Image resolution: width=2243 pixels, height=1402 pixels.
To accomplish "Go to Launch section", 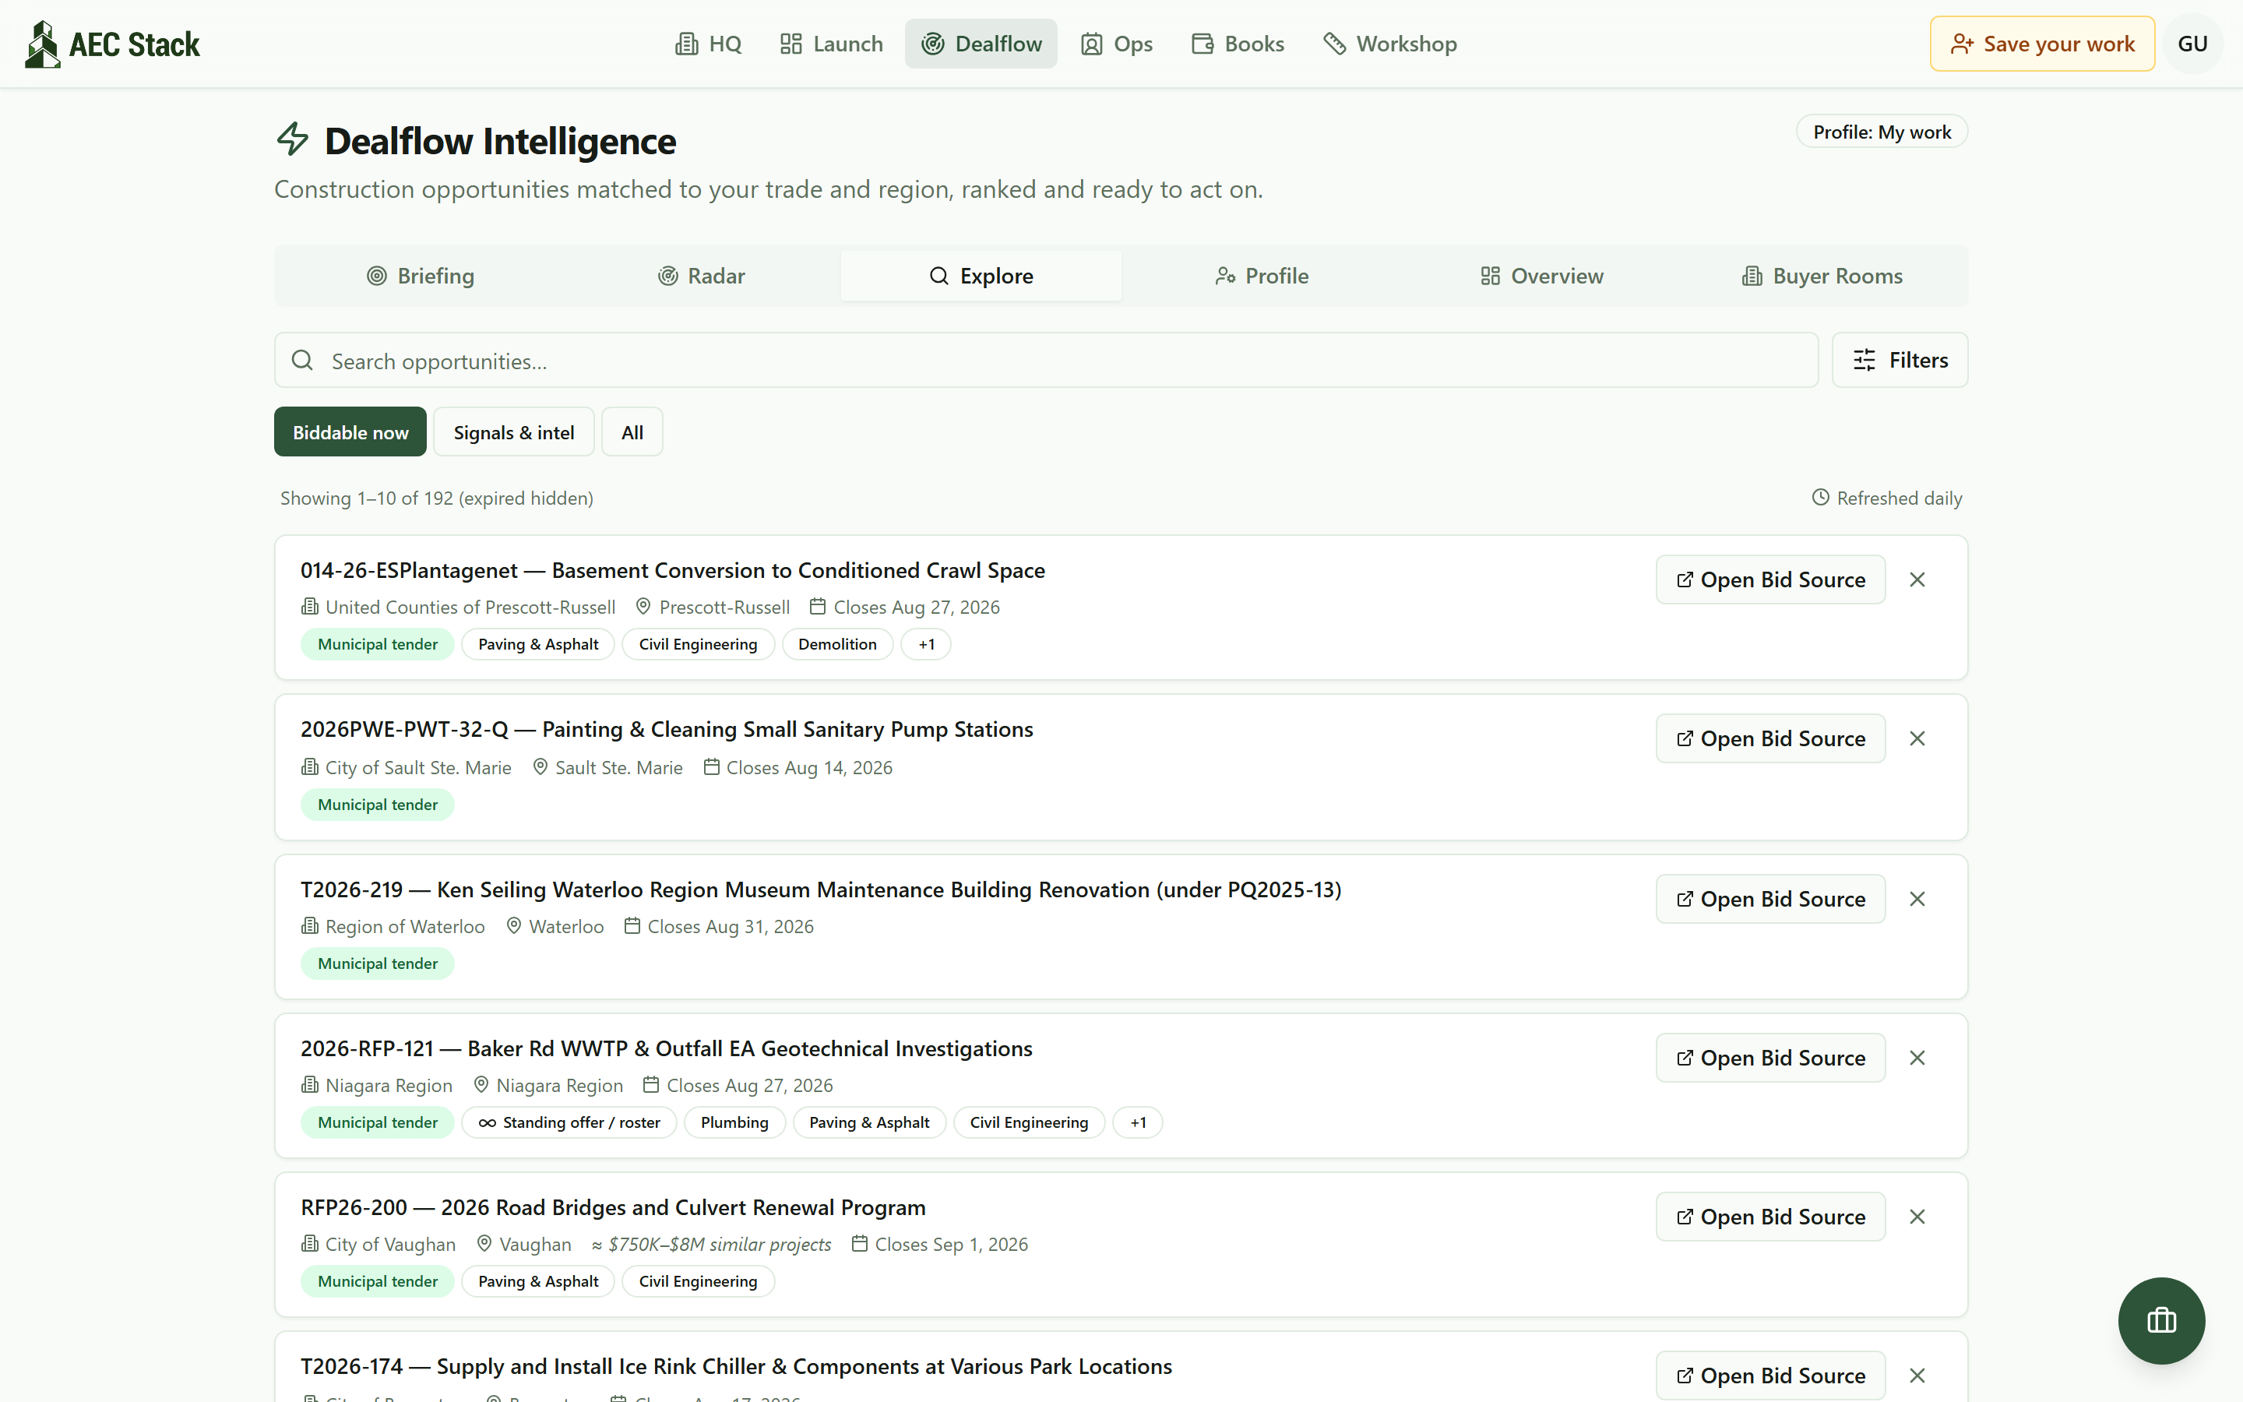I will [832, 44].
